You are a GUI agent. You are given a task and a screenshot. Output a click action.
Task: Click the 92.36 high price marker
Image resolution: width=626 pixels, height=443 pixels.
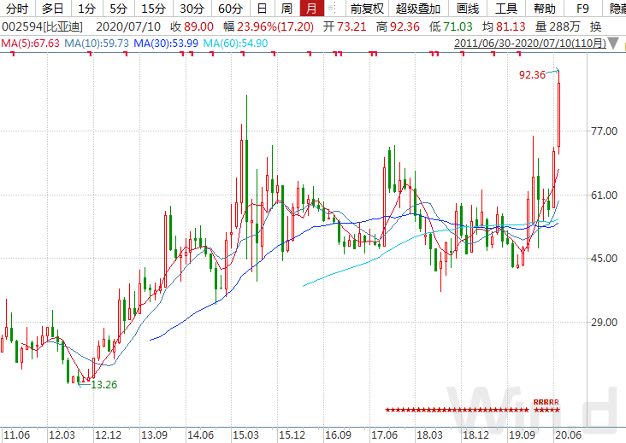[x=532, y=74]
